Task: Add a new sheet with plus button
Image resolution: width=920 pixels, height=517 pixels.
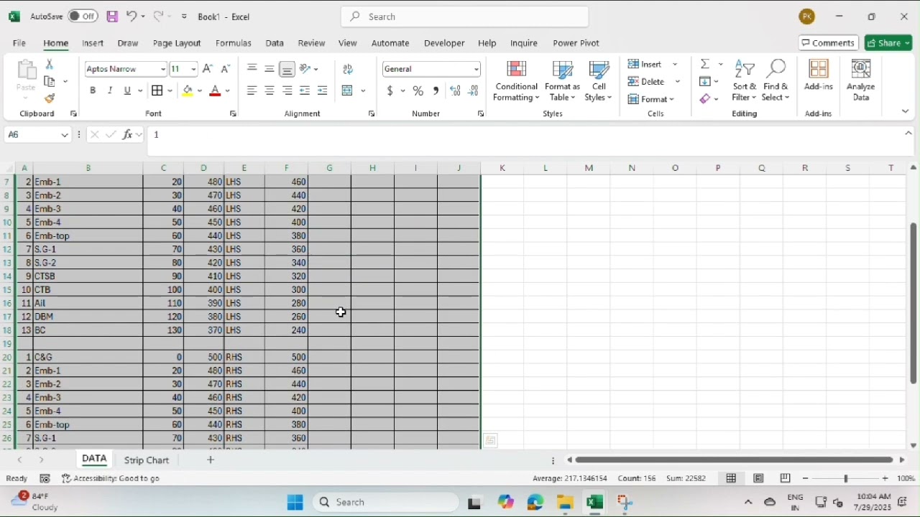Action: click(211, 460)
